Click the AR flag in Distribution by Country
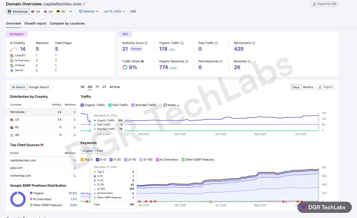This screenshot has width=357, height=218. [12, 135]
